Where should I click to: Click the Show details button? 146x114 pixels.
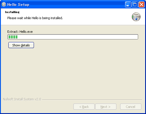tap(21, 45)
